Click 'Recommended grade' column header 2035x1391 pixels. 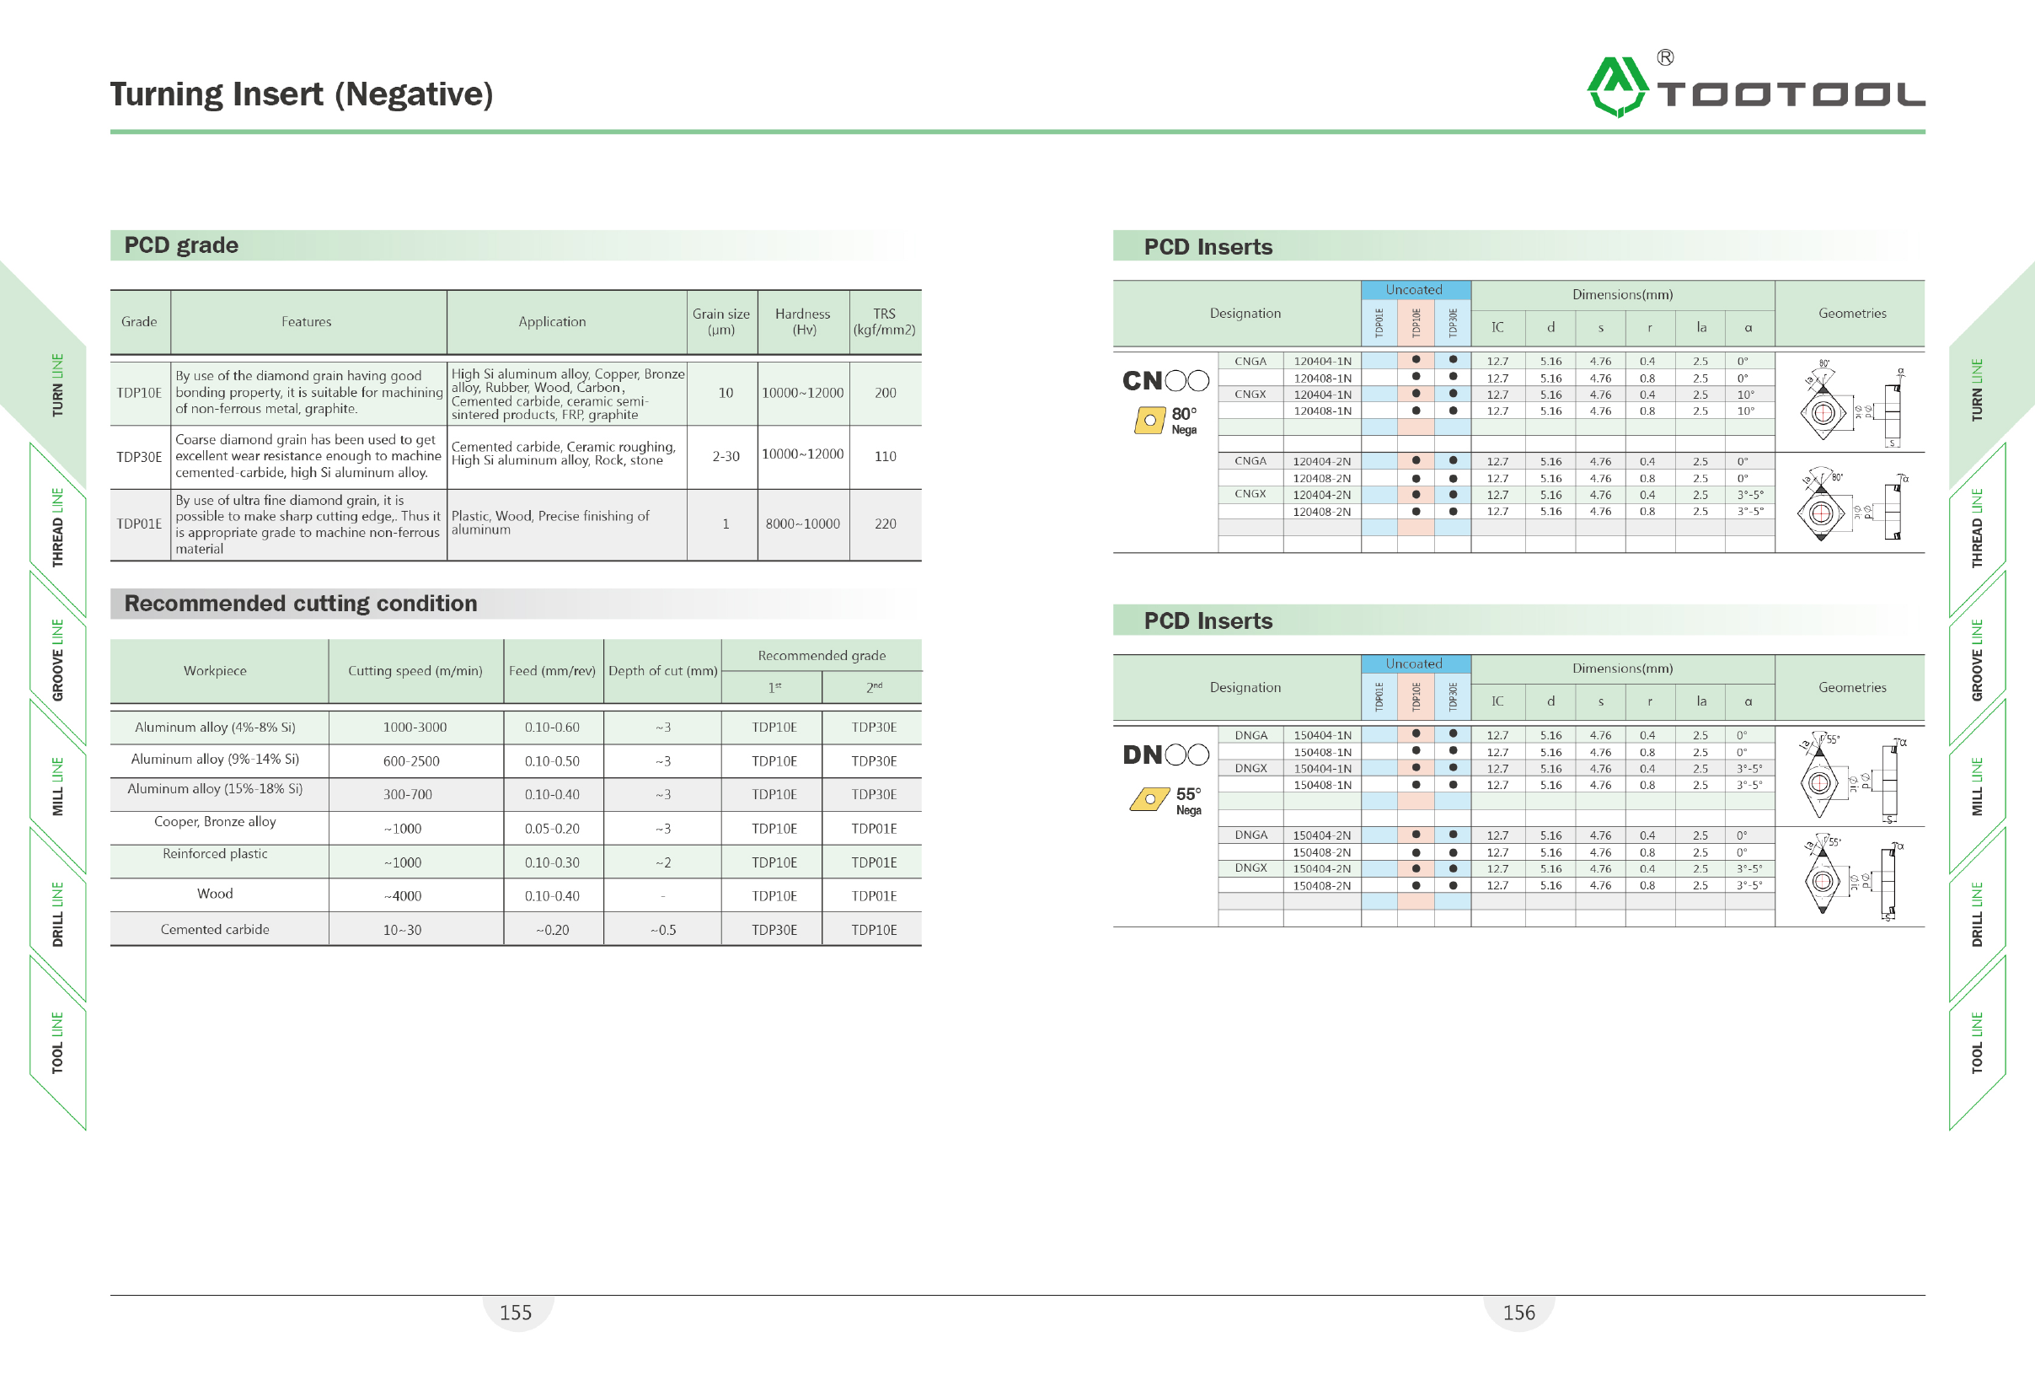point(822,655)
